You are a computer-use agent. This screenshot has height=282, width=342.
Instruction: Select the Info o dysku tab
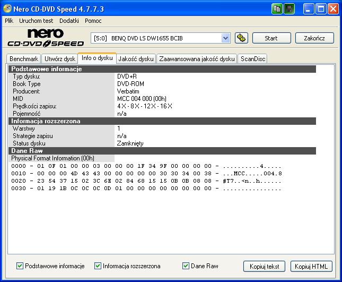[97, 58]
